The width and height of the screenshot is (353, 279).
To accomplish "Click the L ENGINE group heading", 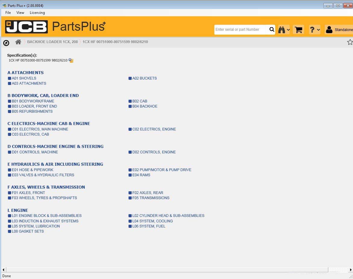I will 17,211.
